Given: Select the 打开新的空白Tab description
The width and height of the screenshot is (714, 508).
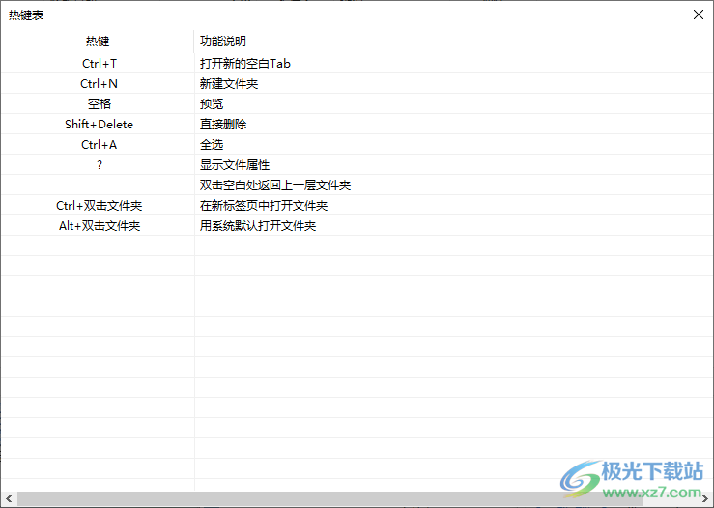Looking at the screenshot, I should 245,64.
